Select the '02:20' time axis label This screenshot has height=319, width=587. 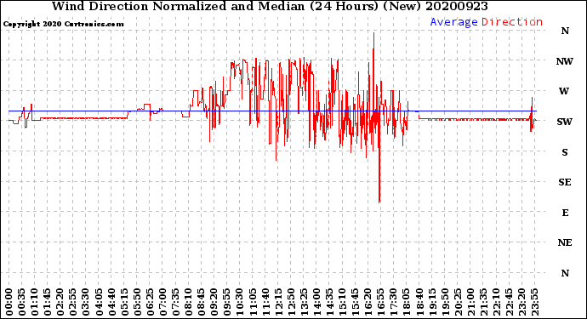pyautogui.click(x=60, y=302)
